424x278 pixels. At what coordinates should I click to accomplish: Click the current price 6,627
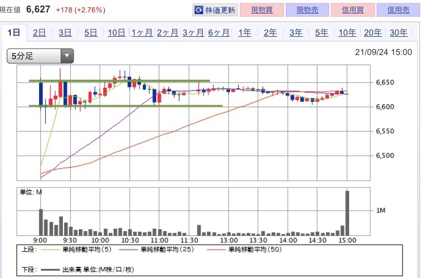tap(38, 10)
